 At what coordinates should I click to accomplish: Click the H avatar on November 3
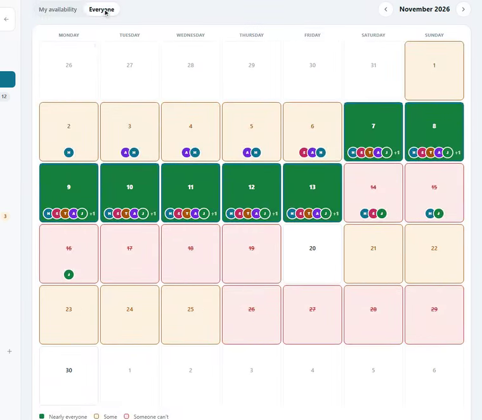click(x=134, y=152)
